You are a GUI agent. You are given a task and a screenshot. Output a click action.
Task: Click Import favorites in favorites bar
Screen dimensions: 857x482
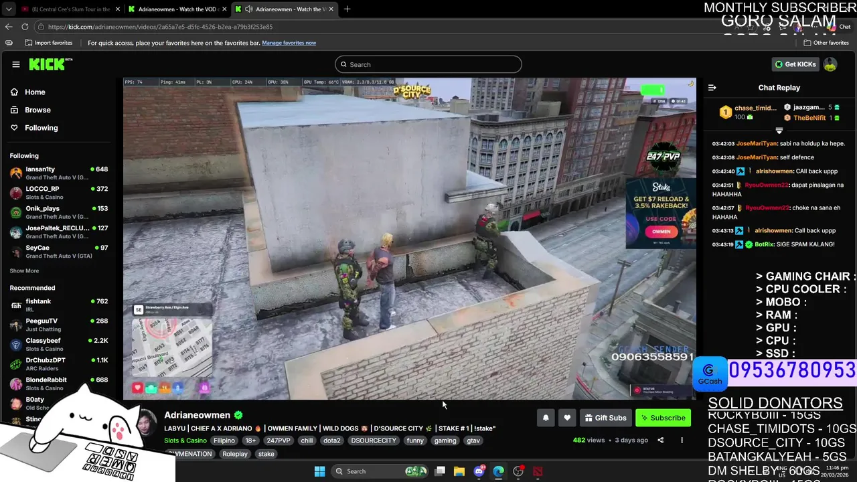(x=48, y=43)
